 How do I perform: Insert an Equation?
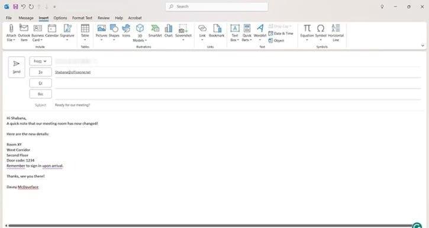(307, 33)
